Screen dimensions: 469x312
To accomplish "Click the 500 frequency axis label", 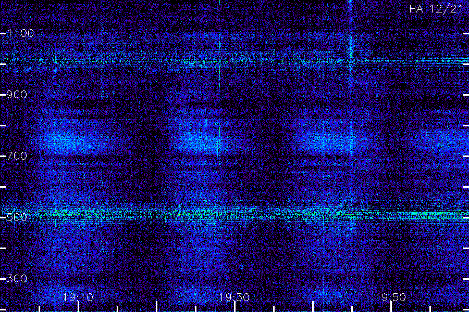I will [17, 217].
